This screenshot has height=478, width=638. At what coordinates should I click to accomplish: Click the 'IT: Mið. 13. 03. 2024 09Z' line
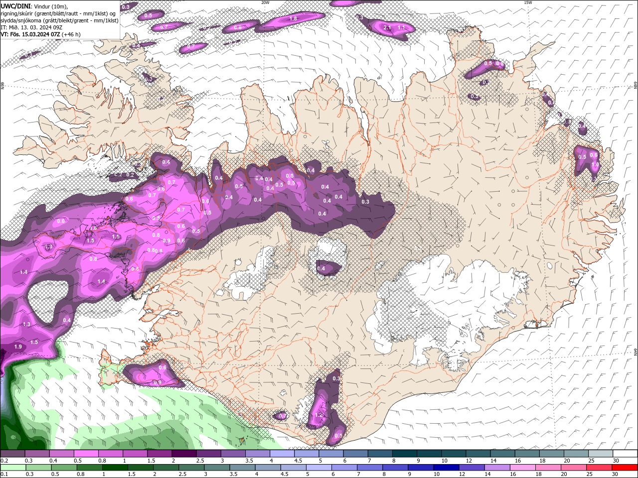[x=31, y=27]
